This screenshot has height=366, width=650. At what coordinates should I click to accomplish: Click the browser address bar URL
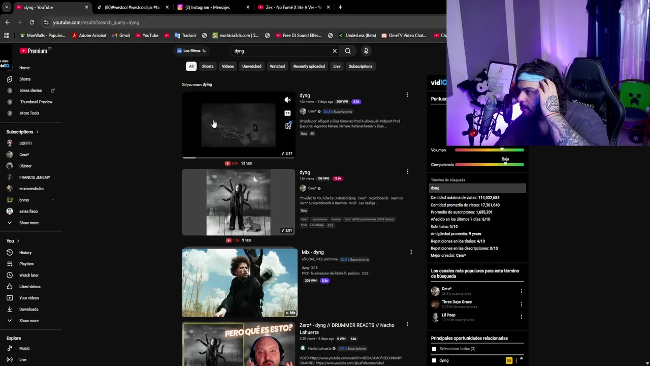pyautogui.click(x=96, y=22)
